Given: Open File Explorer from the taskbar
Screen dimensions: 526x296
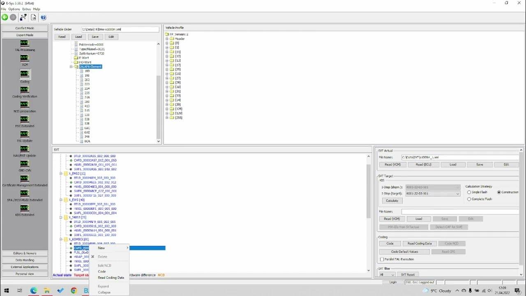Looking at the screenshot, I should point(47,291).
